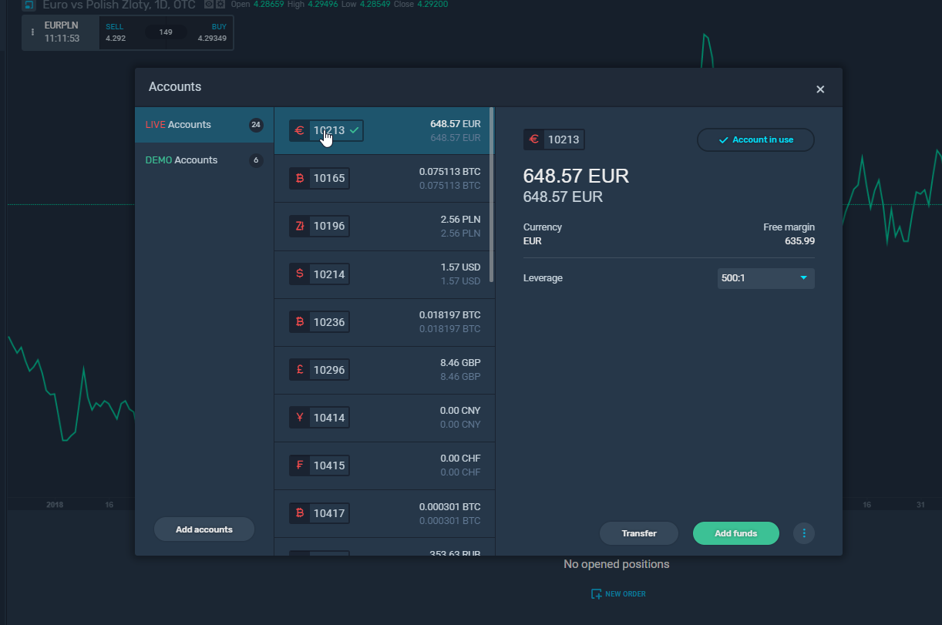Click the pound icon for account 10296
Screen dimensions: 942x625
300,370
